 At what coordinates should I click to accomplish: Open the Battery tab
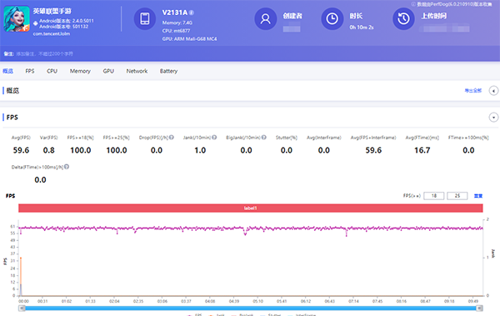[168, 71]
